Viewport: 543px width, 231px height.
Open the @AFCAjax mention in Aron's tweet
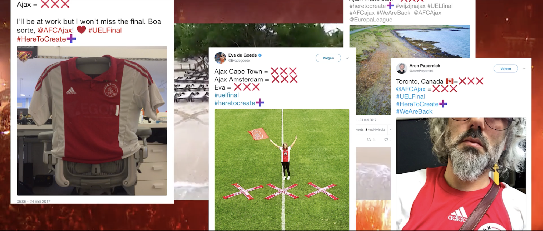tap(411, 89)
